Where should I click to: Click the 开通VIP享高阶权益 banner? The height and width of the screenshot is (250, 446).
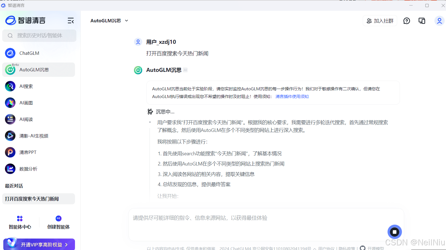39,244
